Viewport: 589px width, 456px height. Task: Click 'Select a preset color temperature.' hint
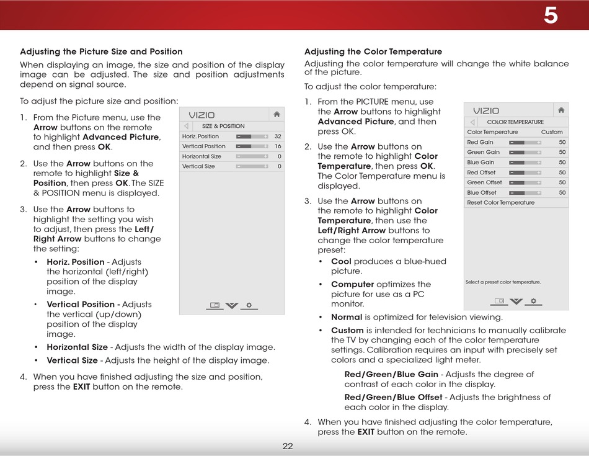[x=503, y=282]
